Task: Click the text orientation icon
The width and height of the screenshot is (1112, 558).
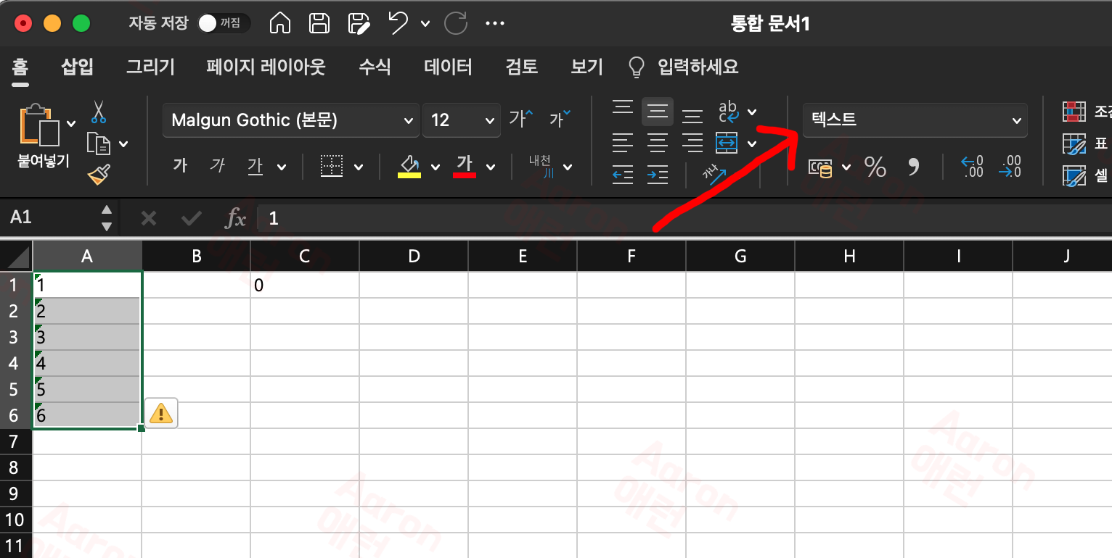Action: click(714, 174)
